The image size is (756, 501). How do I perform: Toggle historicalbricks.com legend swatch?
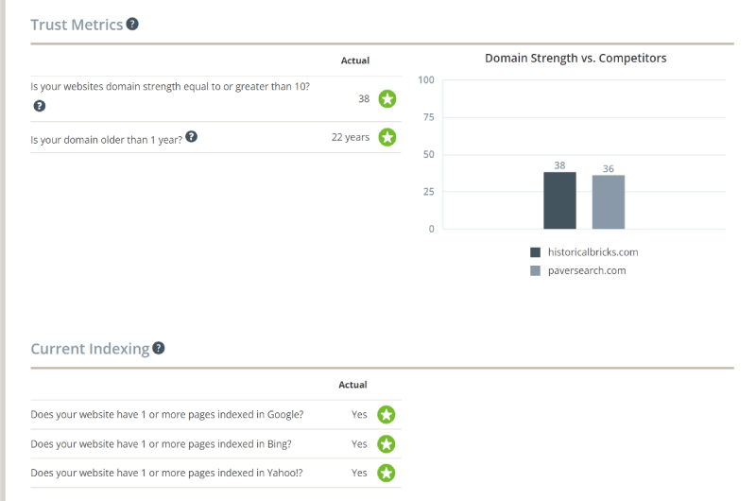[x=535, y=252]
